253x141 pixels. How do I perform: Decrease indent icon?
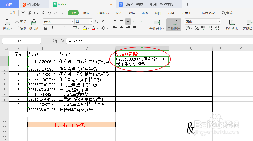point(135,21)
